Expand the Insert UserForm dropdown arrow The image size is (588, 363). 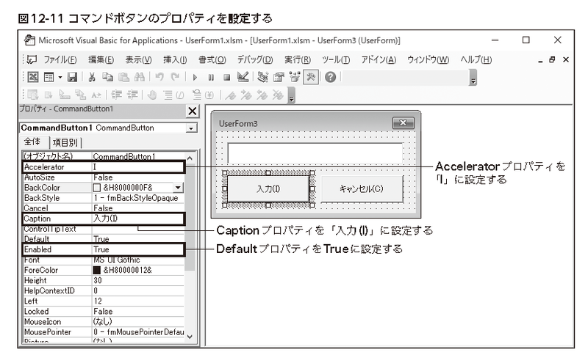pos(60,78)
